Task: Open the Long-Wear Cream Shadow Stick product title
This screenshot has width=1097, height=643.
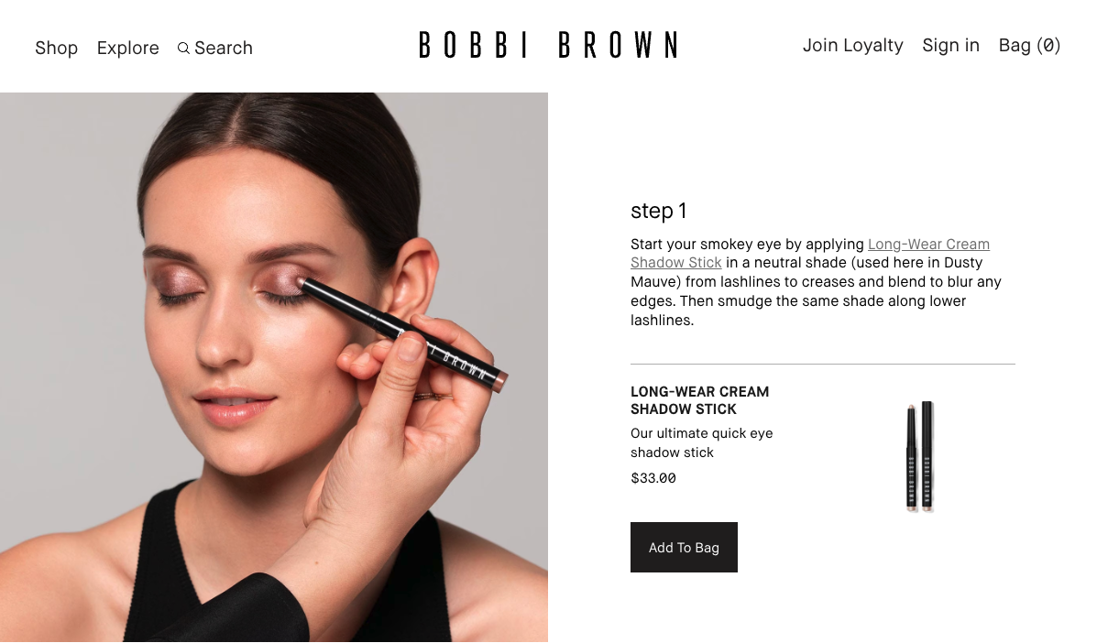Action: [699, 400]
